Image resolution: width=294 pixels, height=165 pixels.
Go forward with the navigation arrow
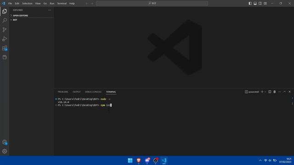[92, 3]
